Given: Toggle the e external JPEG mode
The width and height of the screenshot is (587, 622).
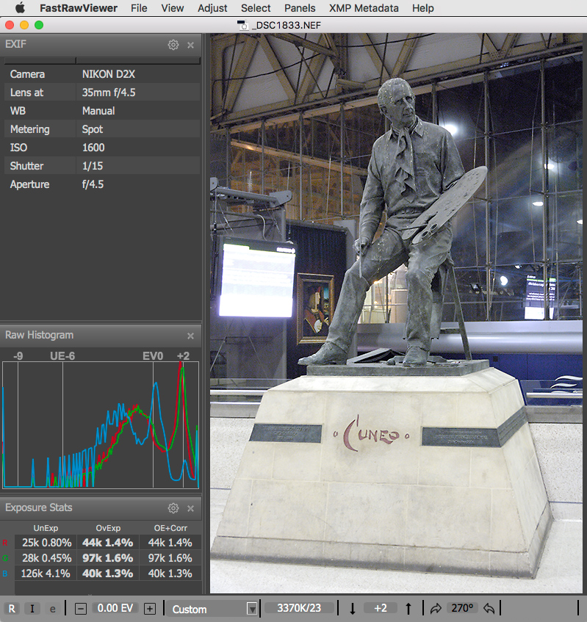Looking at the screenshot, I should tap(52, 609).
